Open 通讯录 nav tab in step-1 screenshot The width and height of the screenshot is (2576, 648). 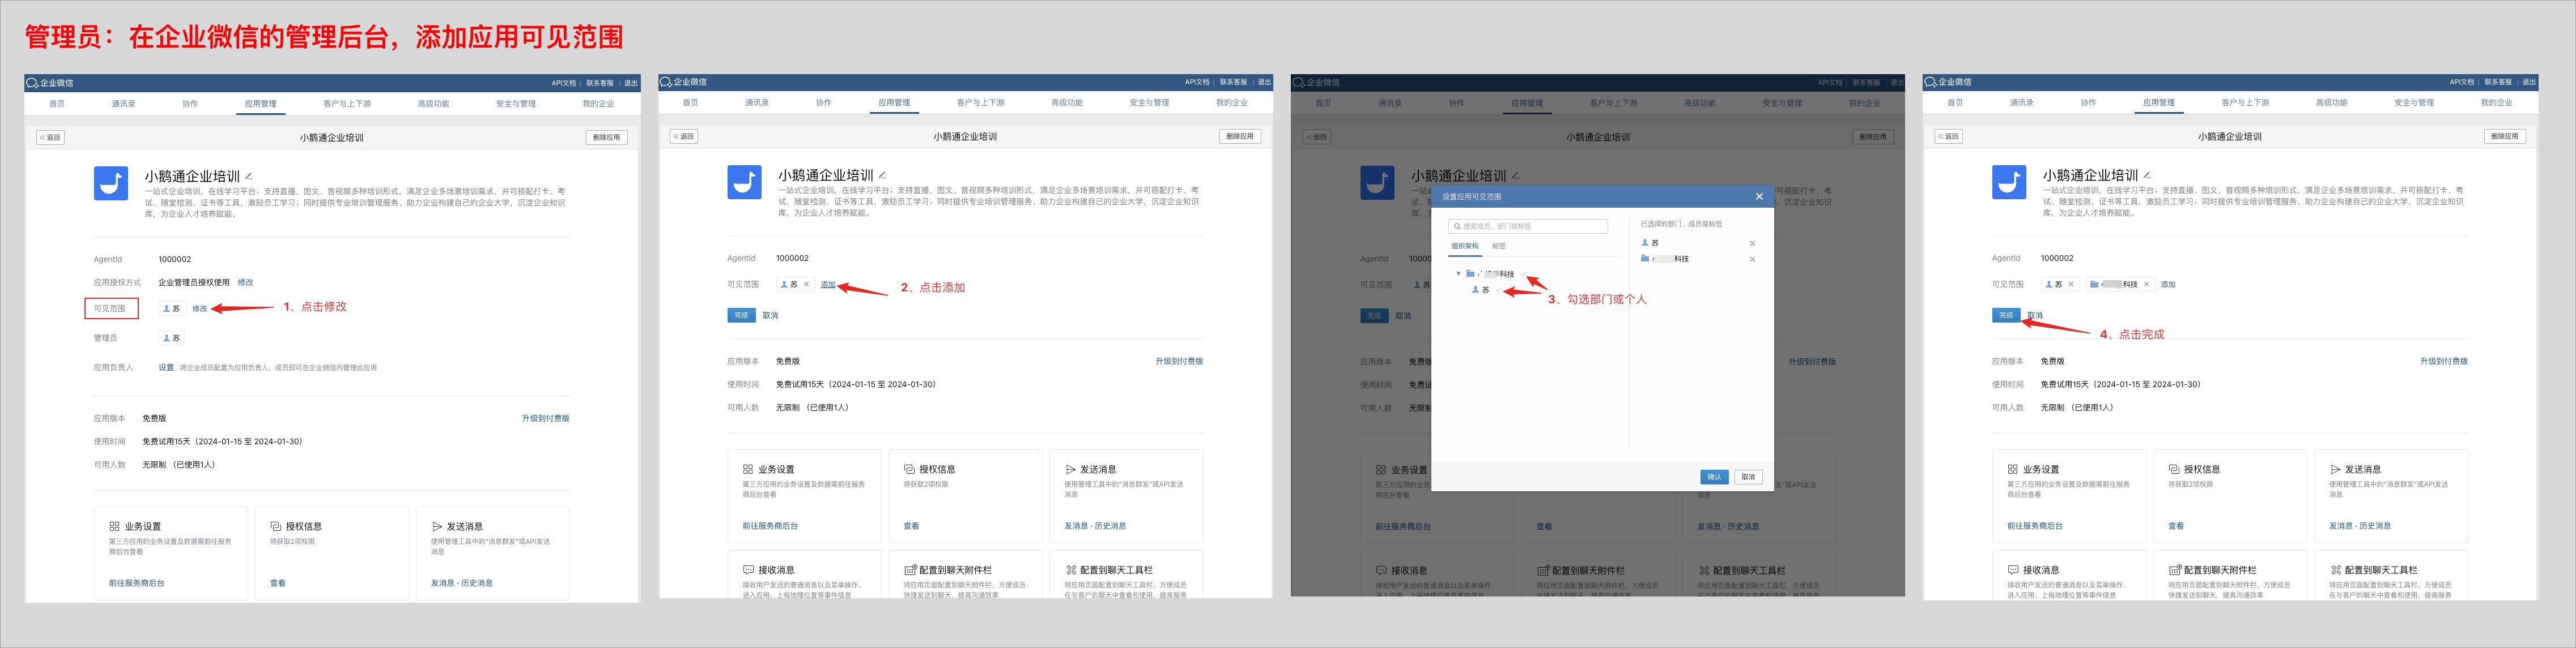[123, 104]
